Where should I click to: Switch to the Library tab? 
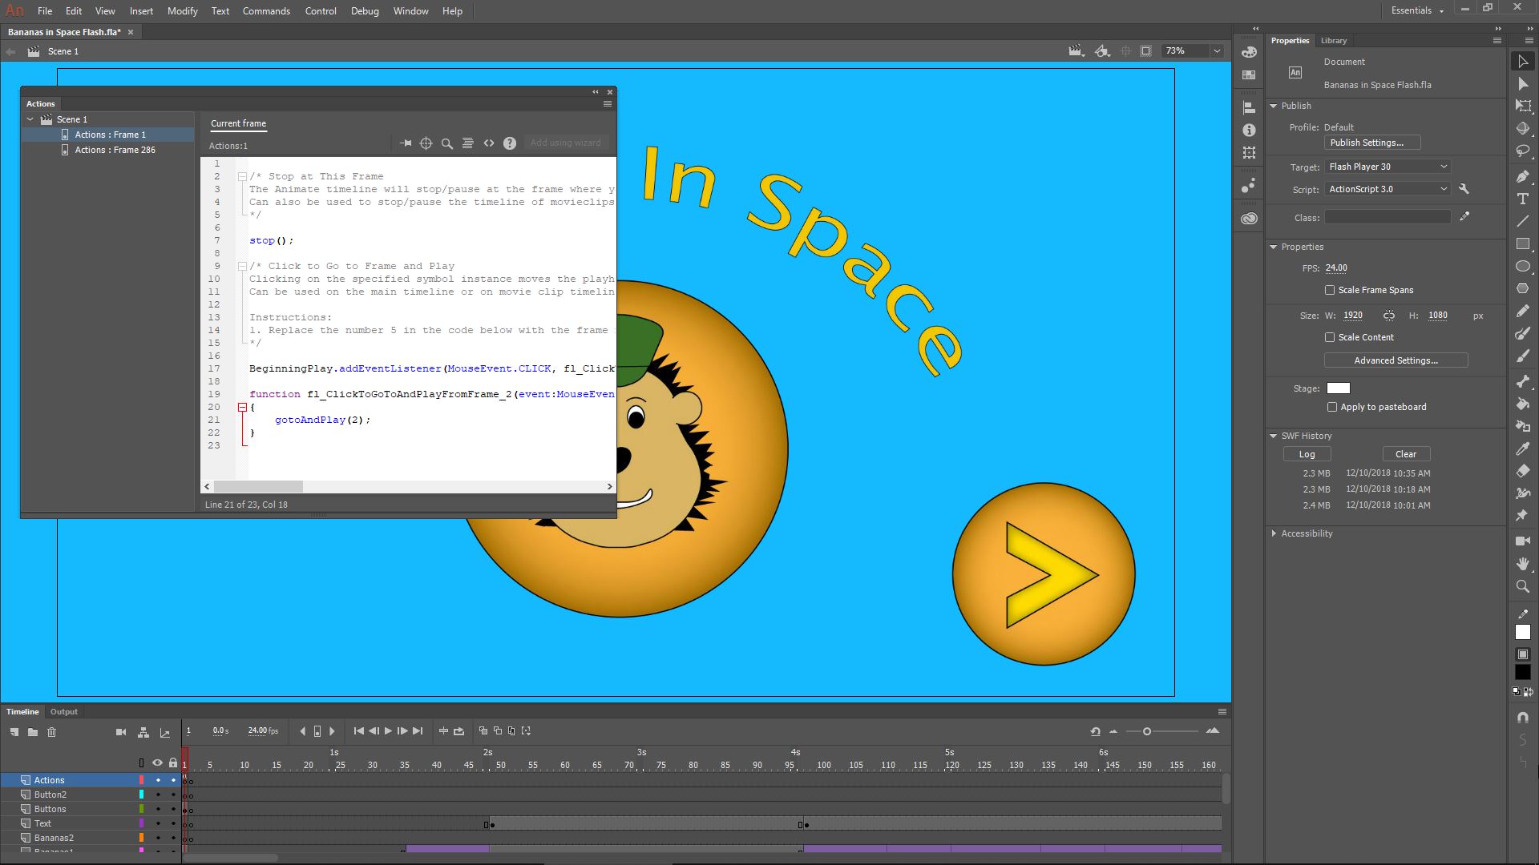click(1334, 41)
